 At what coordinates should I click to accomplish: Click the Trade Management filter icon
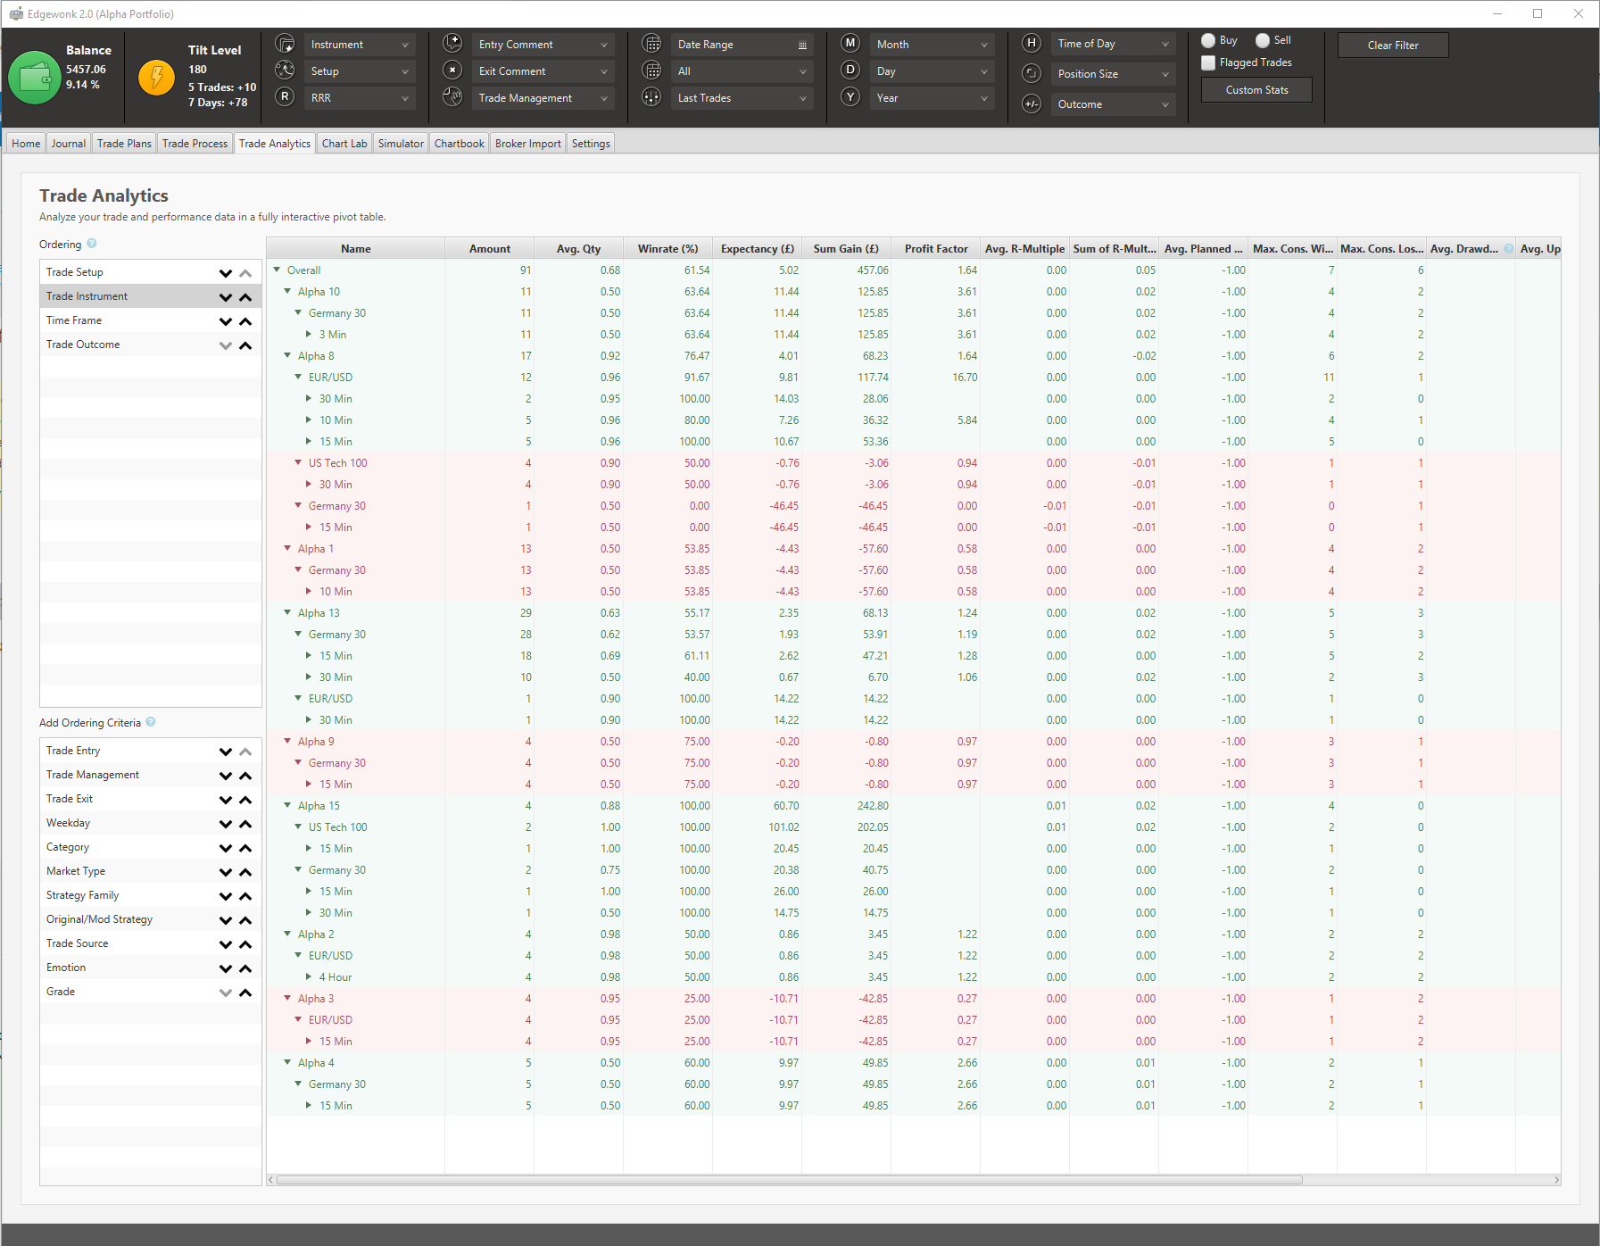click(453, 97)
